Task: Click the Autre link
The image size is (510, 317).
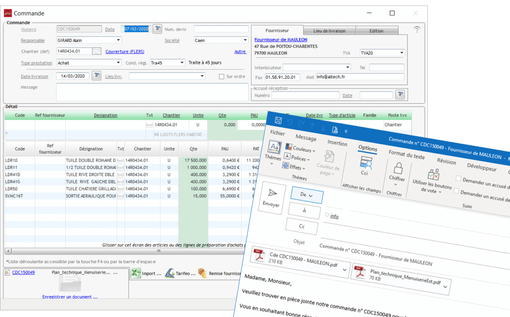Action: (240, 51)
